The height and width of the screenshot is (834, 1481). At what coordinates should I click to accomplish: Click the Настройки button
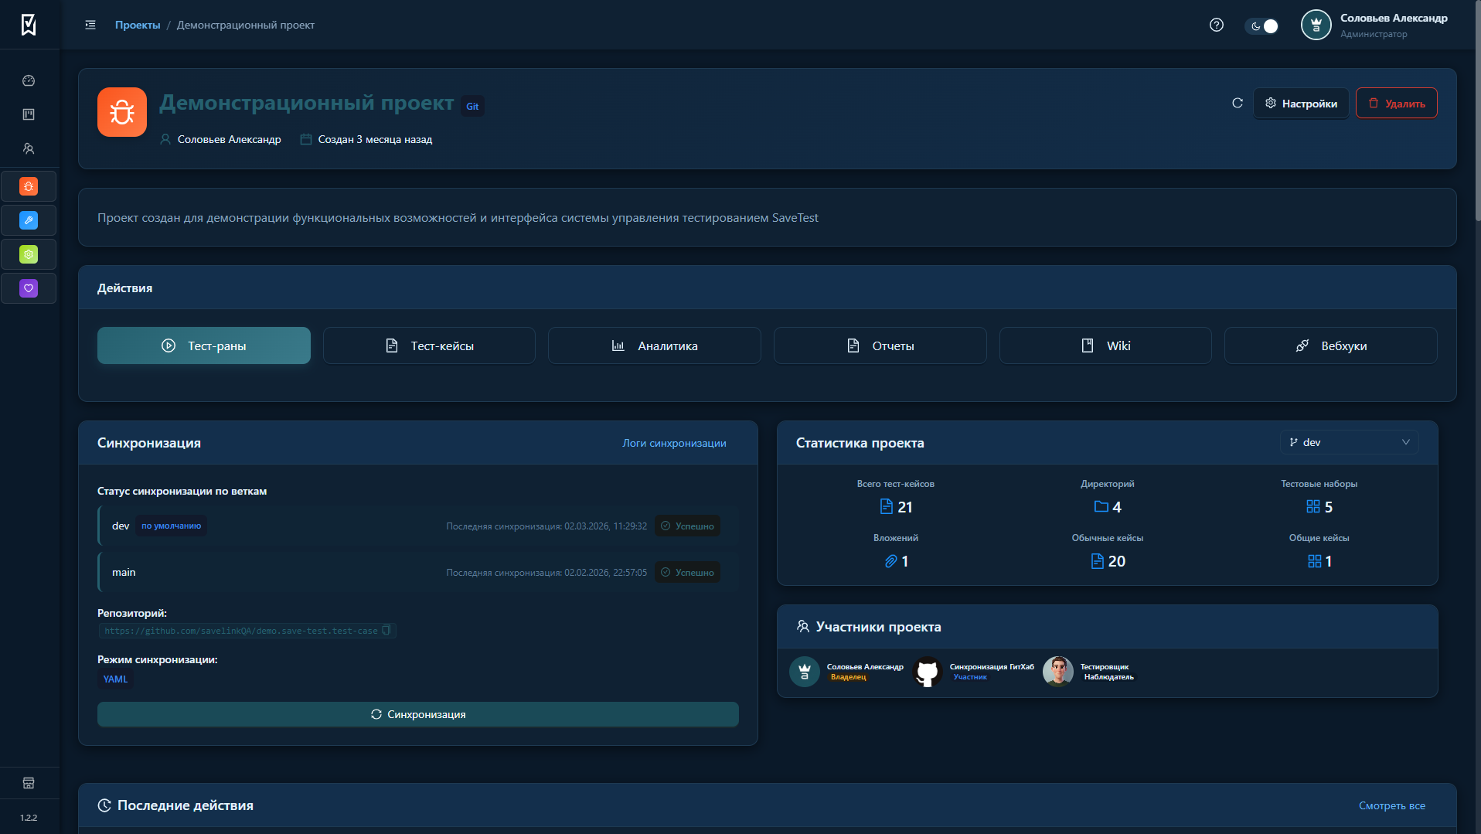1301,103
